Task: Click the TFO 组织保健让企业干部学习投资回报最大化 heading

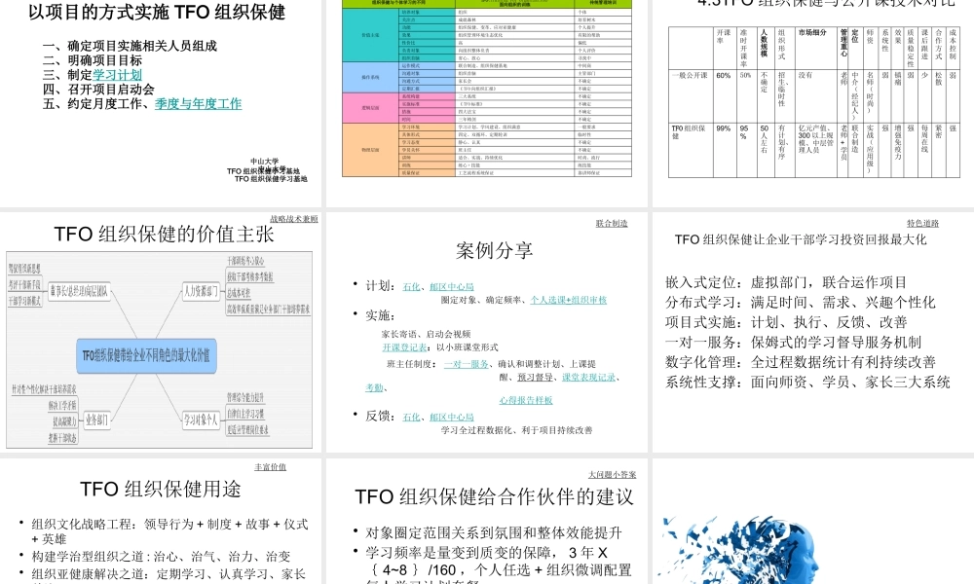Action: pos(801,239)
